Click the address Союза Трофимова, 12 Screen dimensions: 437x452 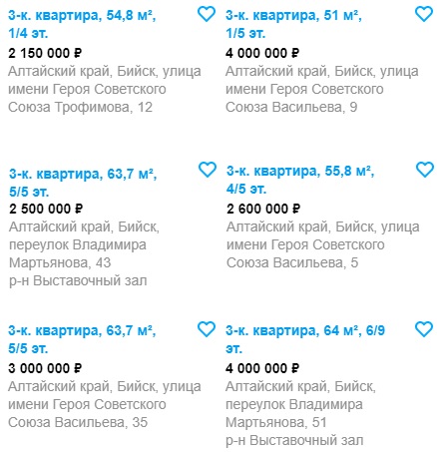[x=80, y=107]
